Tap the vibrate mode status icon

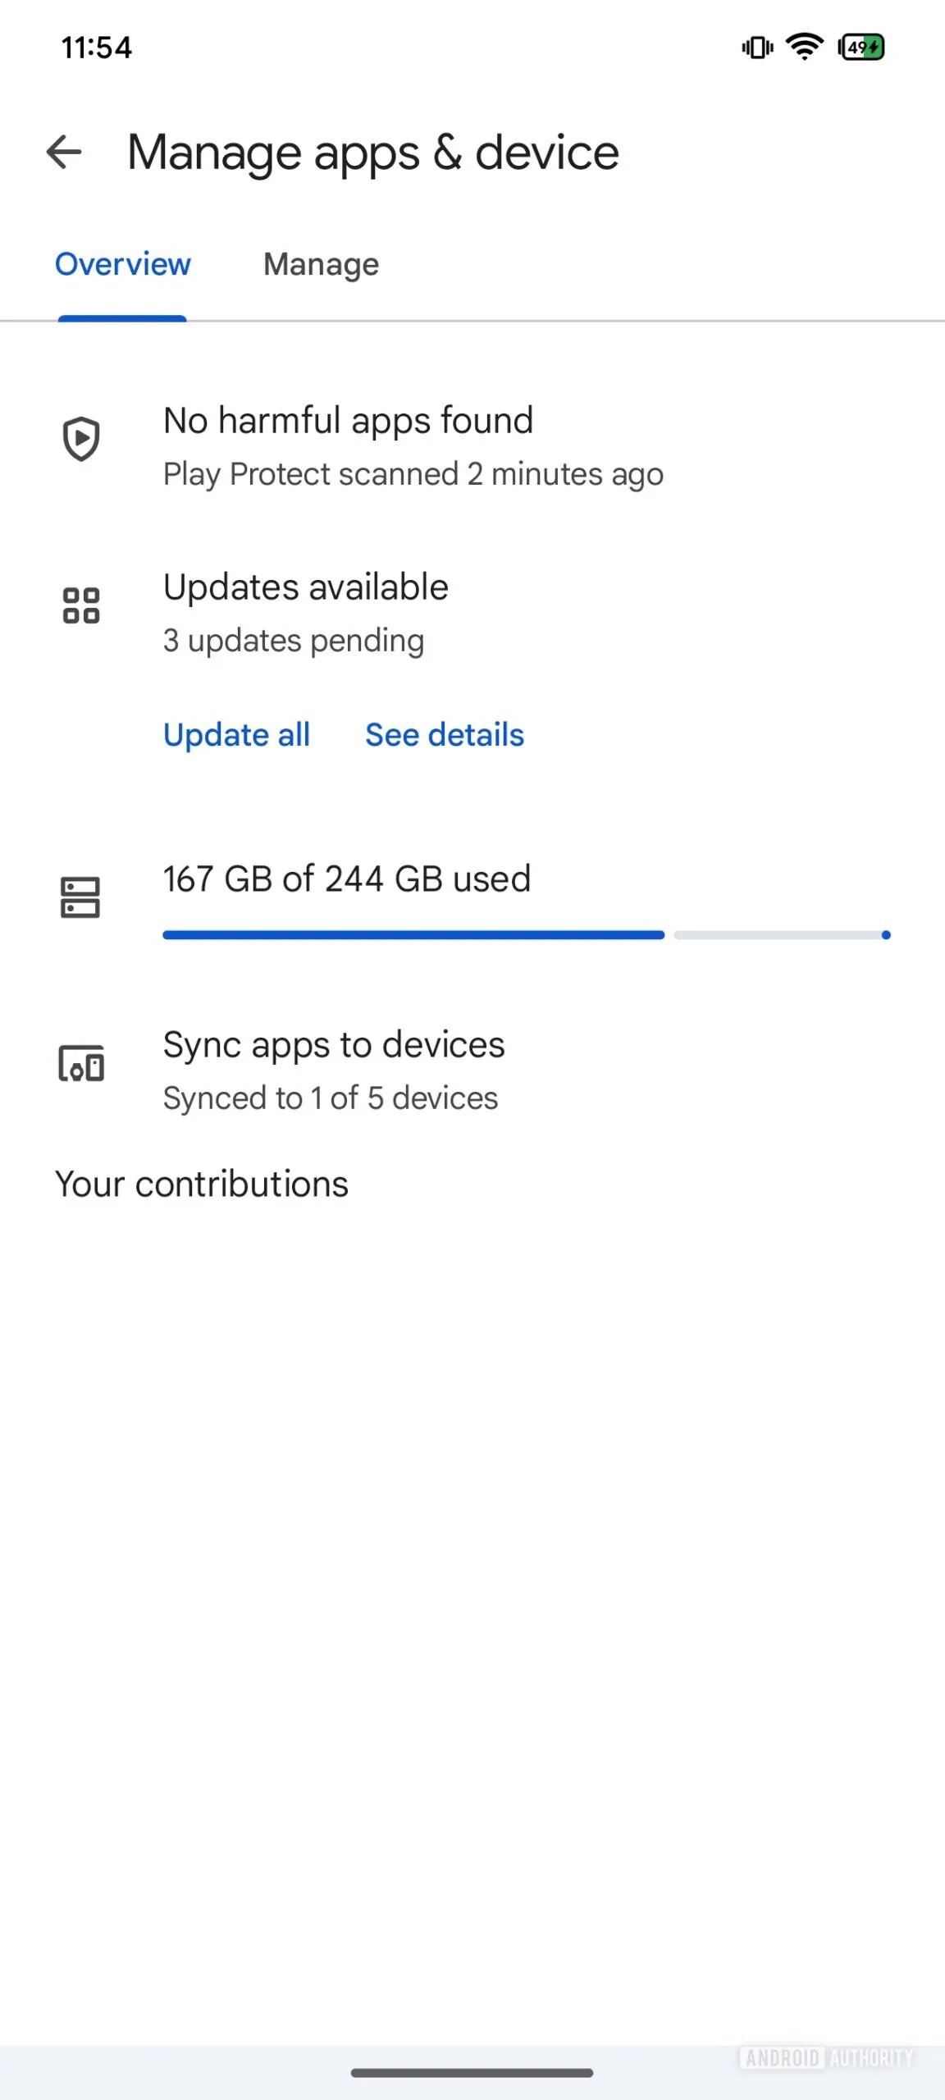coord(757,48)
